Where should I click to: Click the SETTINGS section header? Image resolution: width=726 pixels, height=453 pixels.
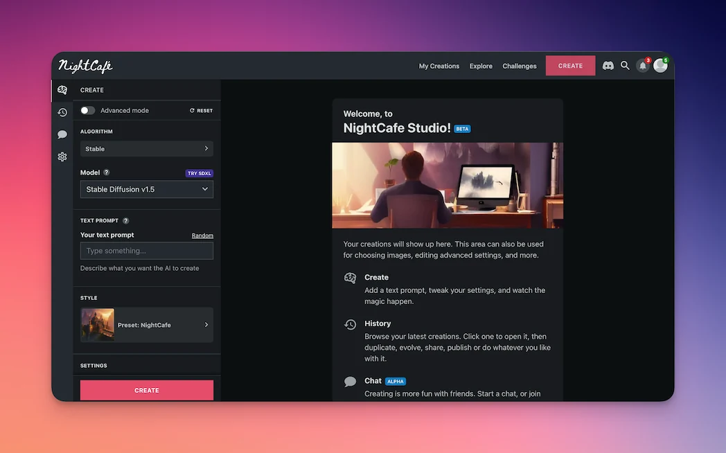point(94,366)
